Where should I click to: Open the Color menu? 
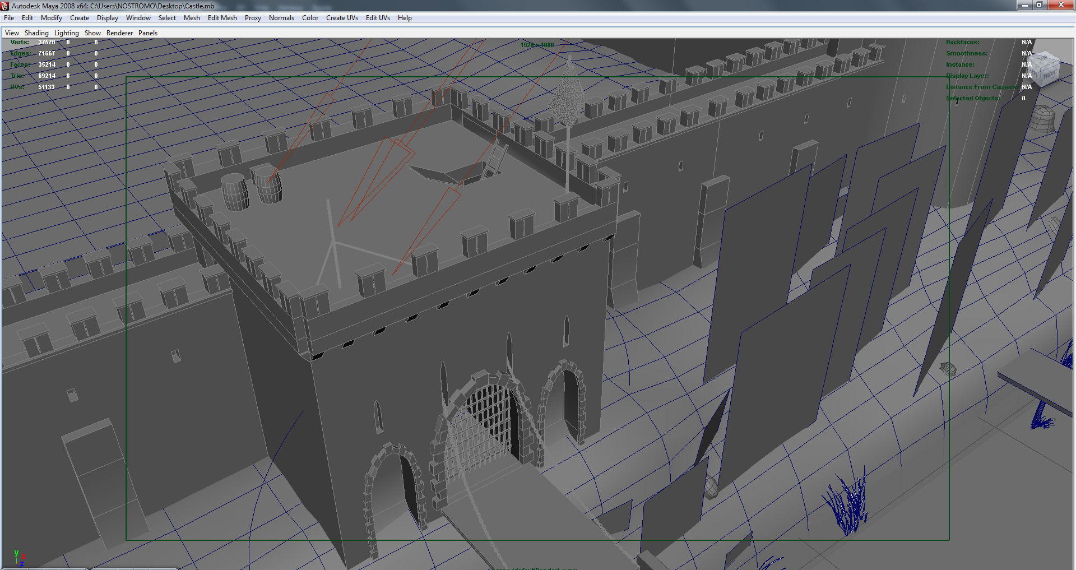(x=310, y=18)
